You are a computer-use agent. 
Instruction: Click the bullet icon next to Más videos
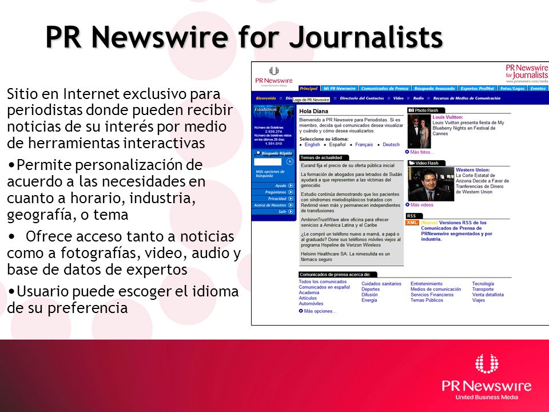pyautogui.click(x=408, y=205)
